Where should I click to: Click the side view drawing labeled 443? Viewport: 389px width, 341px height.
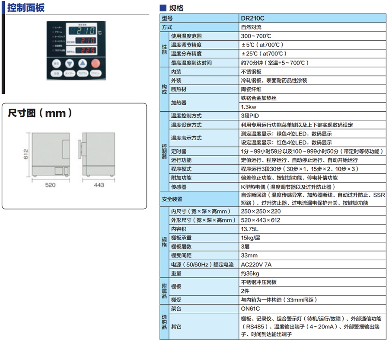pyautogui.click(x=98, y=154)
